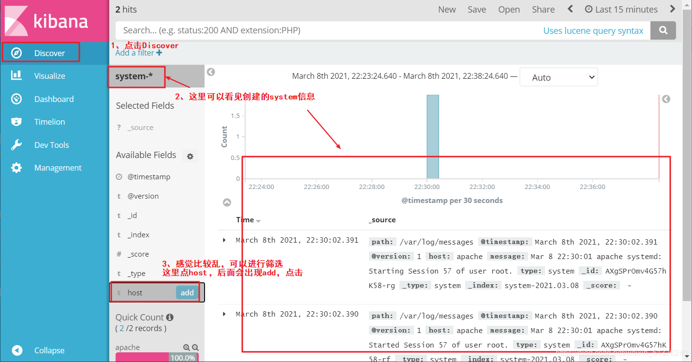The width and height of the screenshot is (692, 362).
Task: Open the Last 15 minutes time picker
Action: [x=621, y=9]
